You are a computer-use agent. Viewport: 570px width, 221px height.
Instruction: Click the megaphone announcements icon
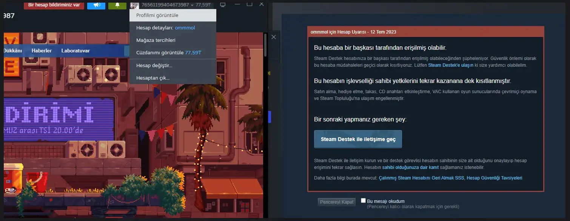[x=96, y=5]
